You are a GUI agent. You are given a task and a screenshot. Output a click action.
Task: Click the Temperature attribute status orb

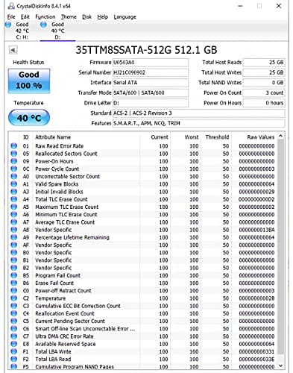(x=14, y=298)
